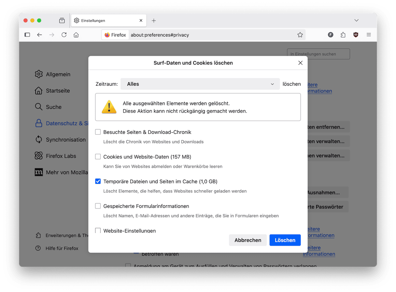Navigate back with the arrow icon
Viewport: 396px width, 292px height.
[x=39, y=35]
